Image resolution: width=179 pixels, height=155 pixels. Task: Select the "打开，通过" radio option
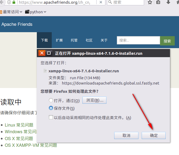pos(51,100)
